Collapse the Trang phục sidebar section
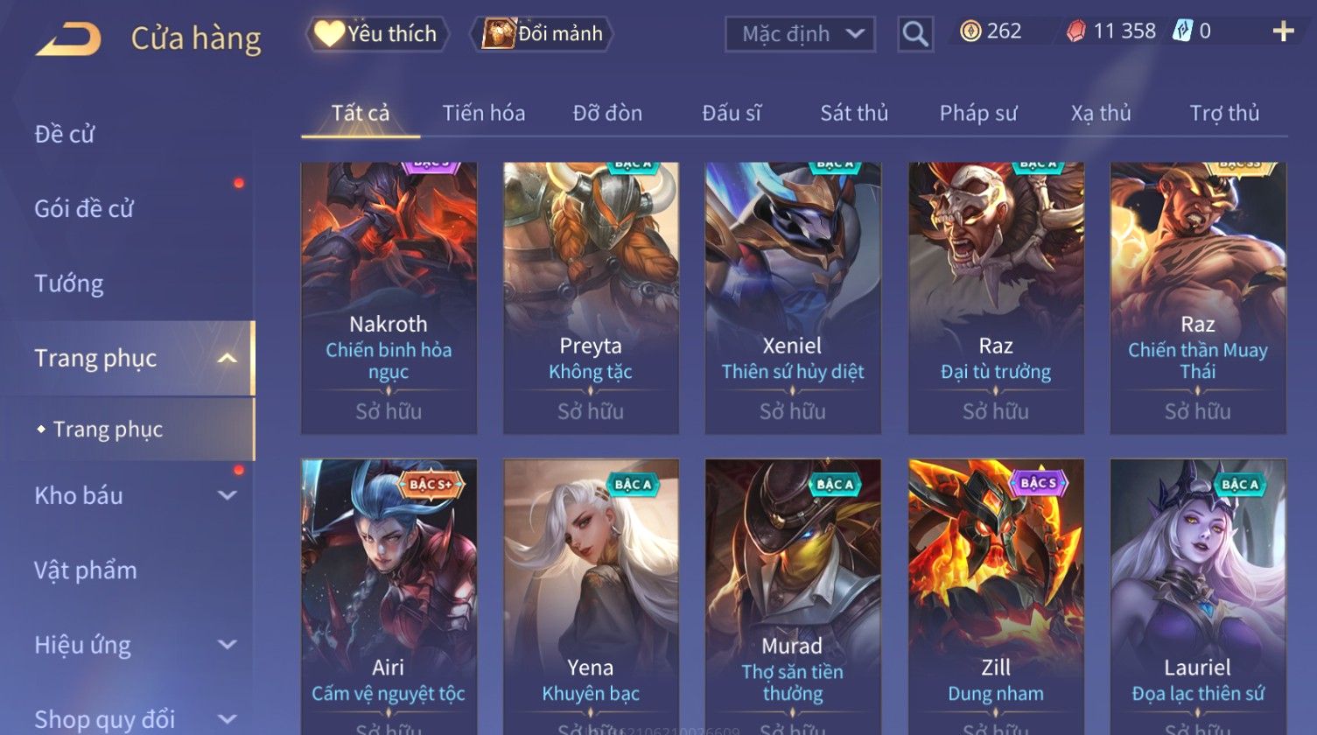Screen dimensions: 1317x735 tap(227, 359)
